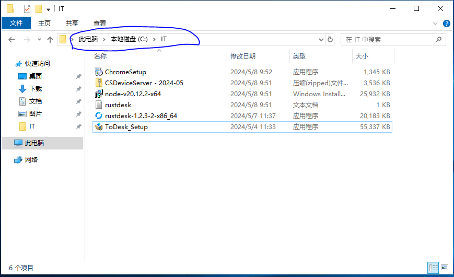
Task: Select the rustdesk-1.2.3-2-x86_64 file name
Action: coord(141,116)
